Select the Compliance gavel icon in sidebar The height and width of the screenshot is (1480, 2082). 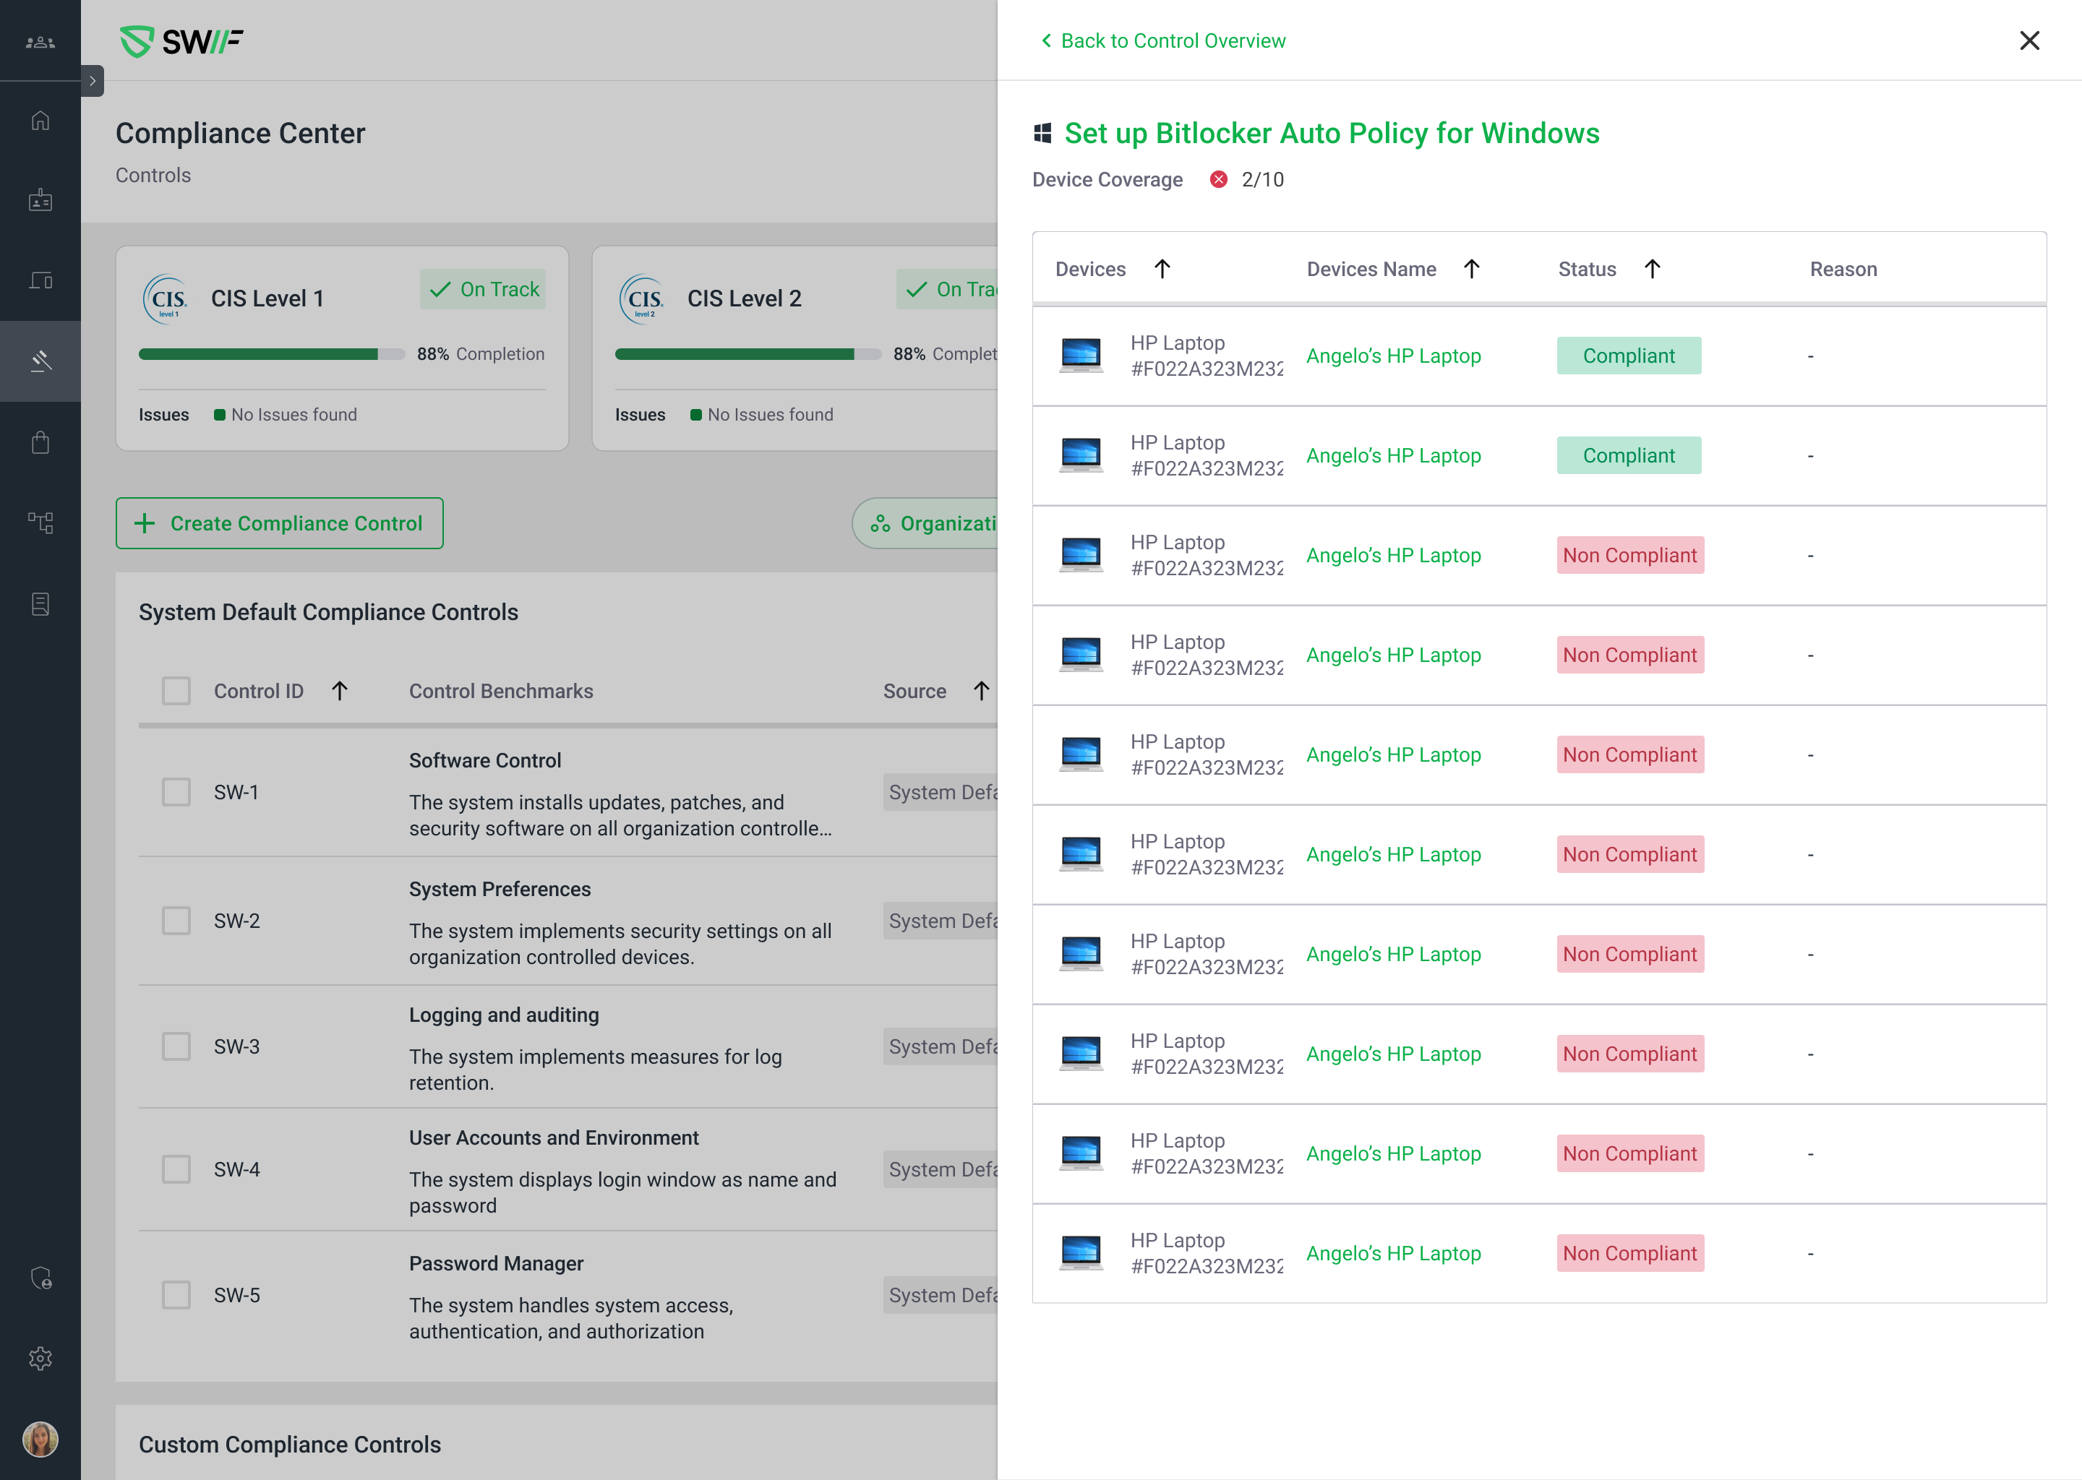[x=40, y=361]
